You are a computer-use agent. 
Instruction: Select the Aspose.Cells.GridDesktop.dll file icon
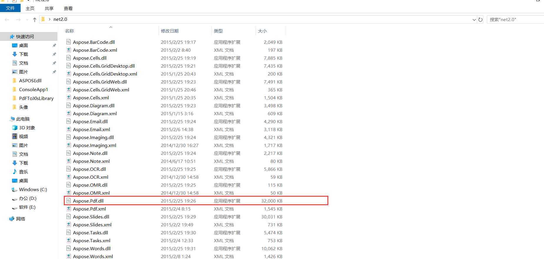[x=69, y=66]
